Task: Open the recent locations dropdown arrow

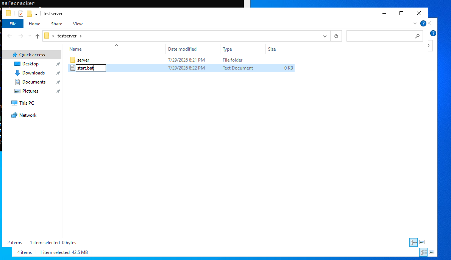Action: [x=29, y=36]
